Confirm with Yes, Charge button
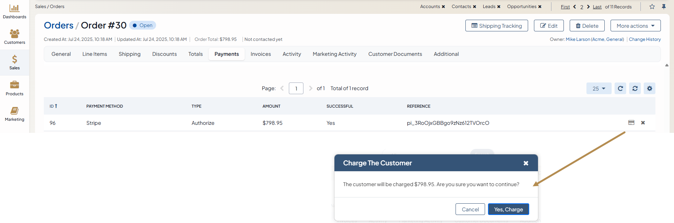674x223 pixels. pos(508,209)
